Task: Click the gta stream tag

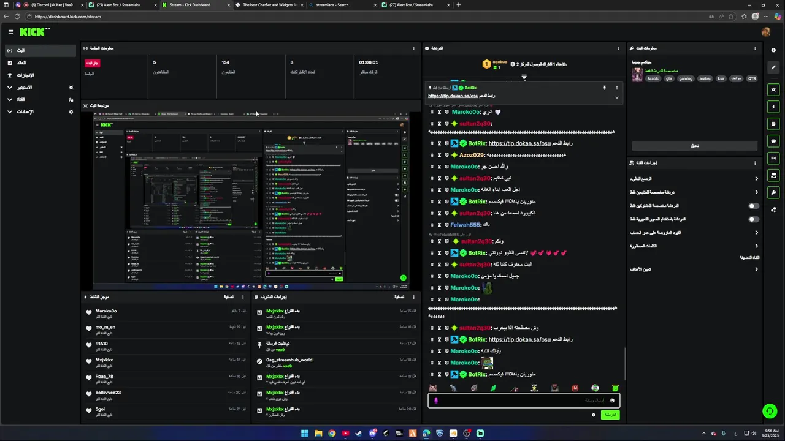Action: pos(669,78)
